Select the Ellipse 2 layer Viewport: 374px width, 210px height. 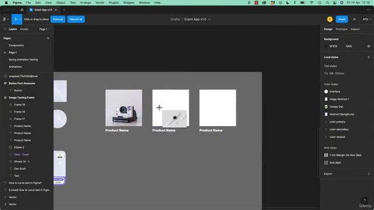pyautogui.click(x=19, y=148)
